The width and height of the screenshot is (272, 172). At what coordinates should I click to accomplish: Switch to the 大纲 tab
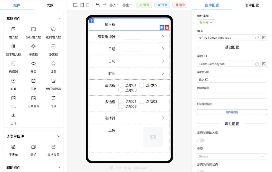(x=50, y=5)
